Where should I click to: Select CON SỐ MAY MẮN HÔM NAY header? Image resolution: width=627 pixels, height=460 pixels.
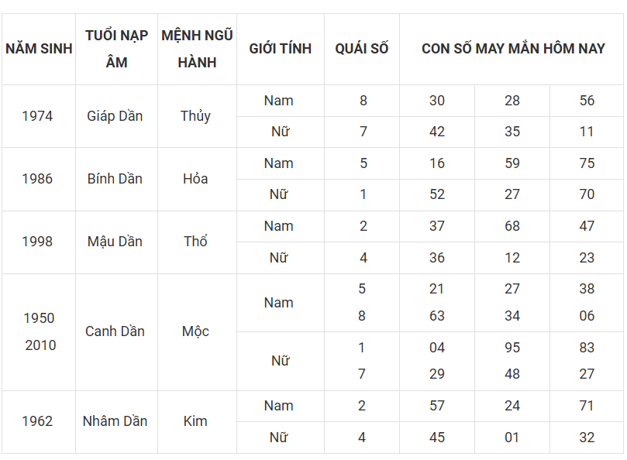[x=512, y=49]
